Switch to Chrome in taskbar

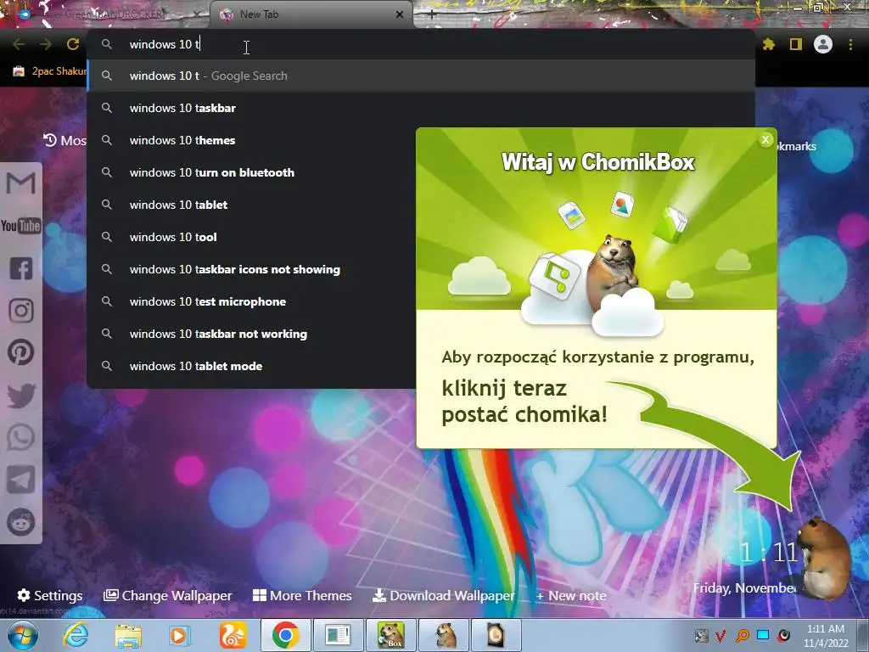(x=285, y=635)
